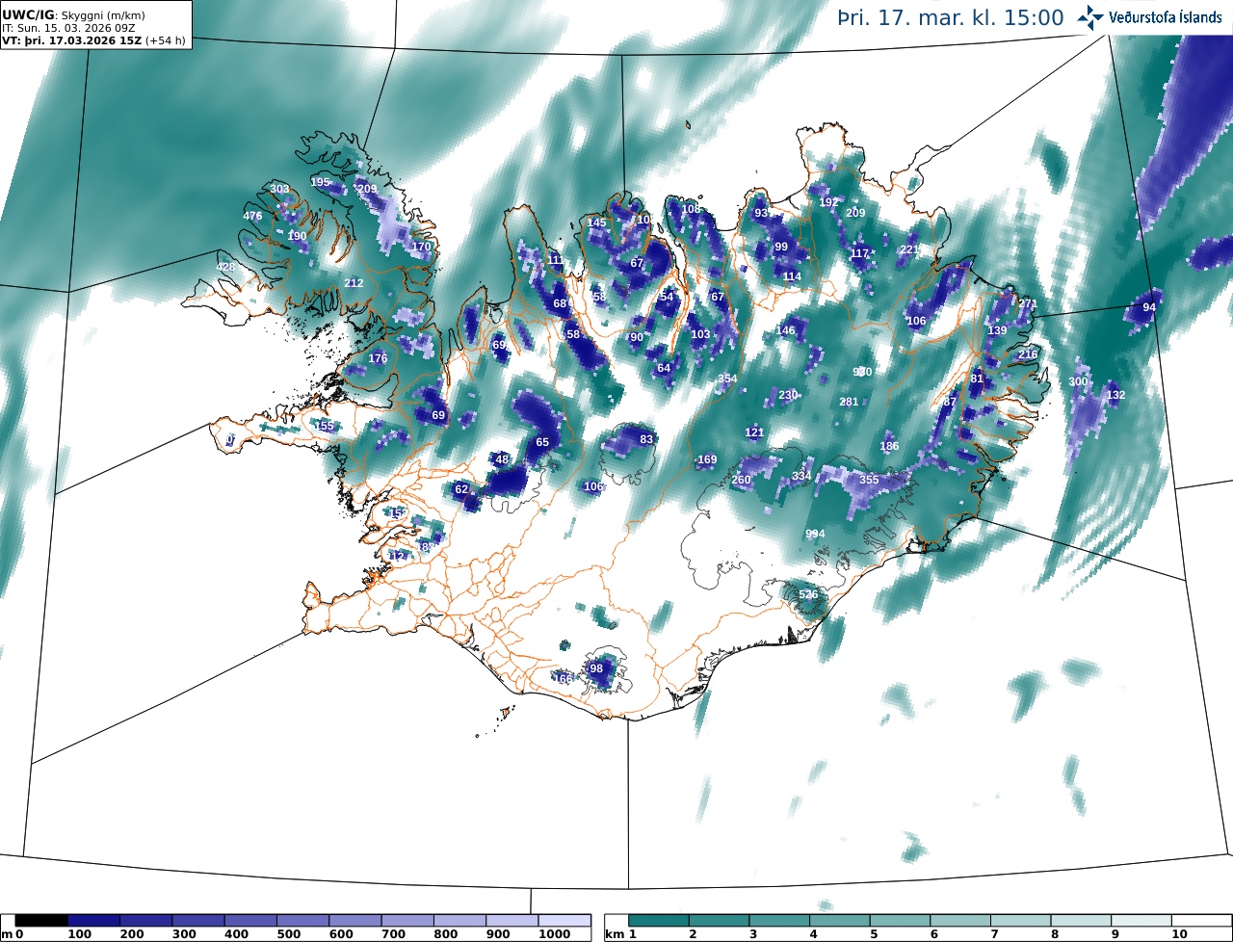Viewport: 1233px width, 942px height.
Task: Click visibility value 98 in the south
Action: (596, 668)
